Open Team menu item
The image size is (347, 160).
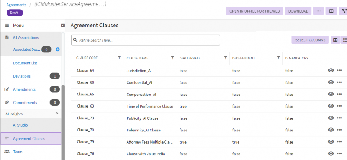(x=18, y=152)
